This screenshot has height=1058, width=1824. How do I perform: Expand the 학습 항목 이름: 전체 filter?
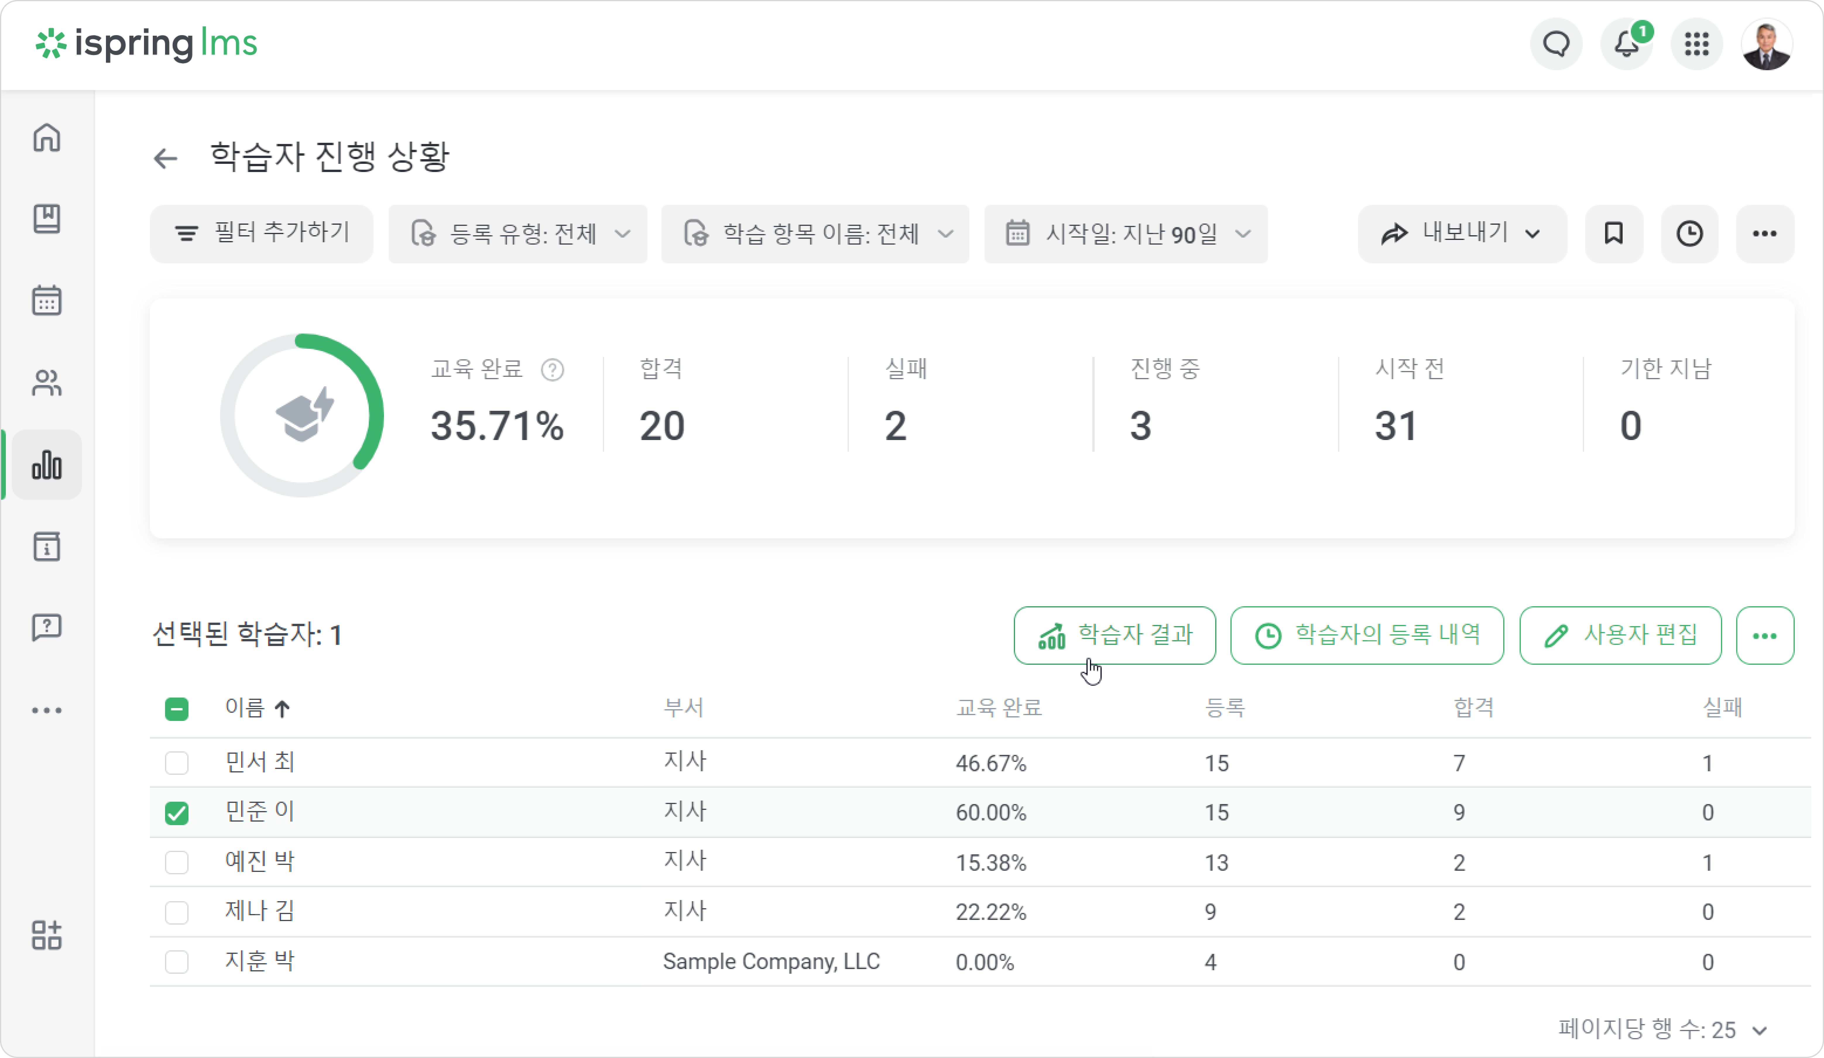[x=816, y=234]
